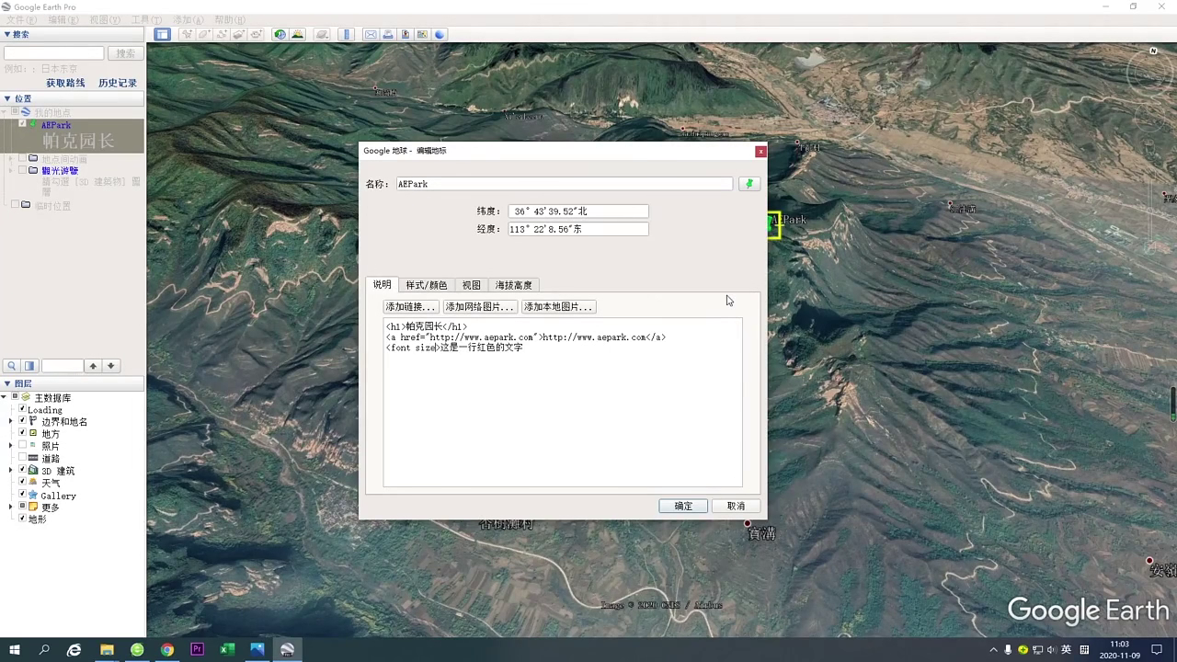This screenshot has width=1177, height=662.
Task: Click the Add Placemark toolbar icon
Action: click(187, 34)
